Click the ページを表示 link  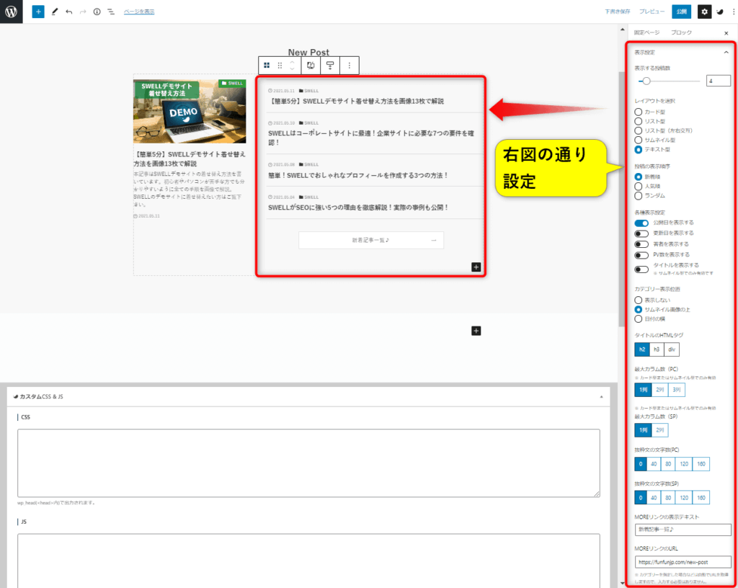[139, 12]
